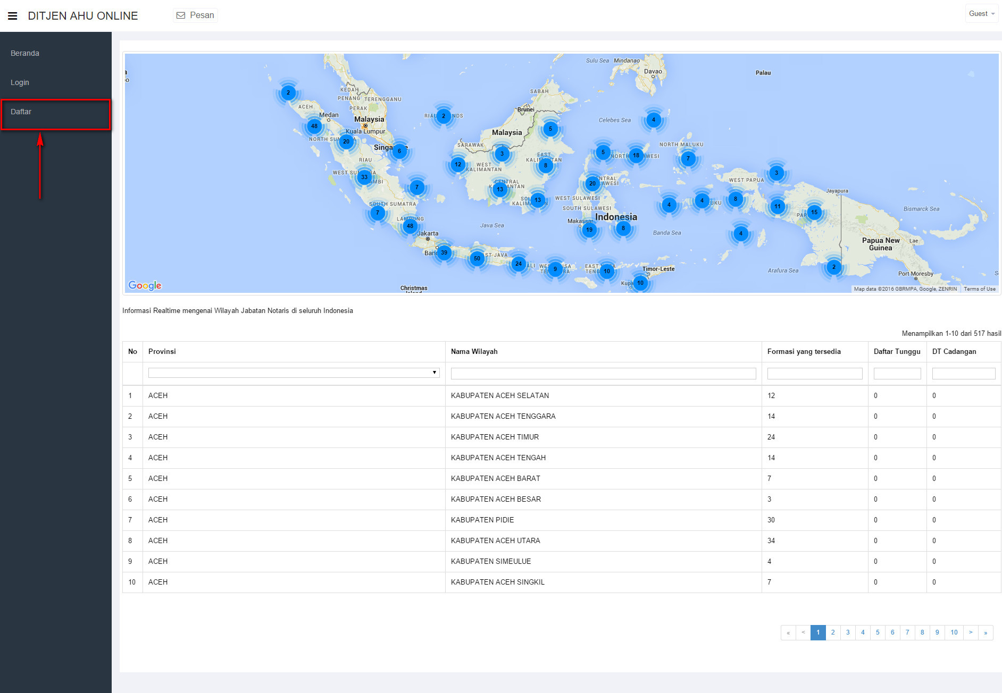Click the map cluster marker showing 50
Screen dimensions: 1002x693
(x=477, y=258)
